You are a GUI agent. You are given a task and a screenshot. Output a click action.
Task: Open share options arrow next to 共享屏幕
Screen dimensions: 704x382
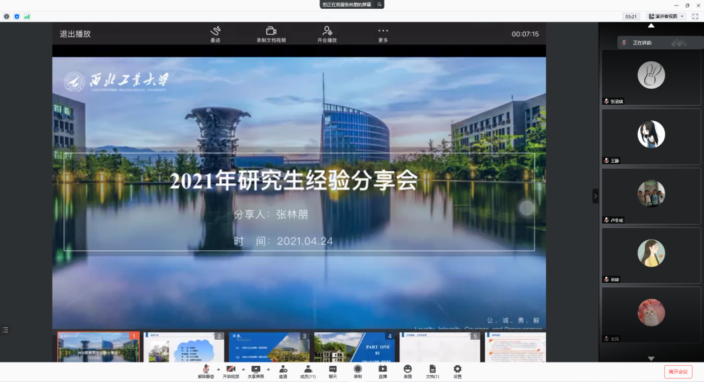[x=268, y=369]
